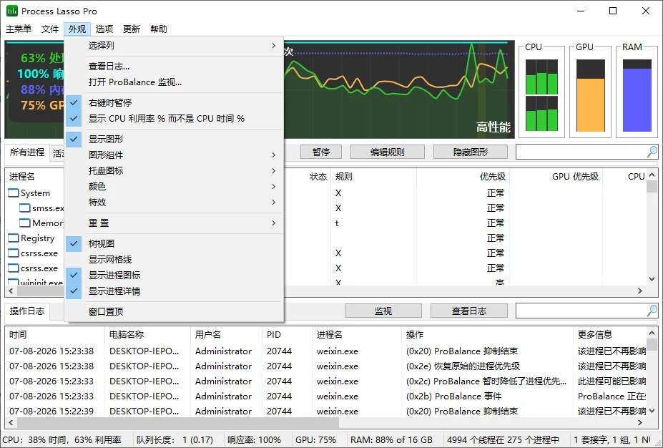
Task: Click the smss.exe process icon
Action: tap(25, 208)
